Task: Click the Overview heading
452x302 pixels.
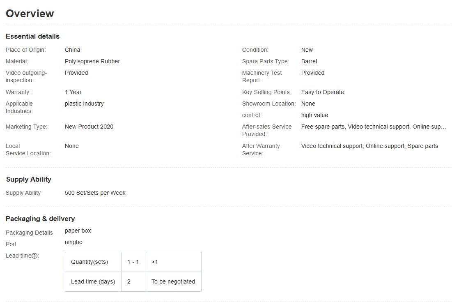Action: 30,14
